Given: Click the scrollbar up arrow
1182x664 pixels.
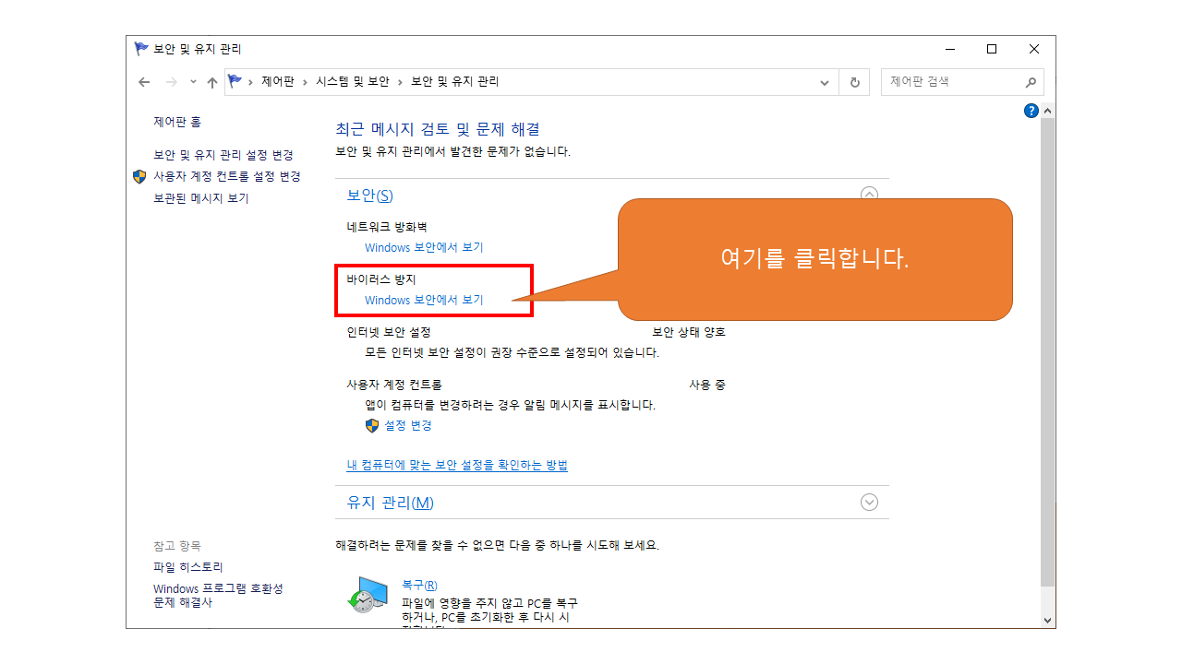Looking at the screenshot, I should point(1047,111).
